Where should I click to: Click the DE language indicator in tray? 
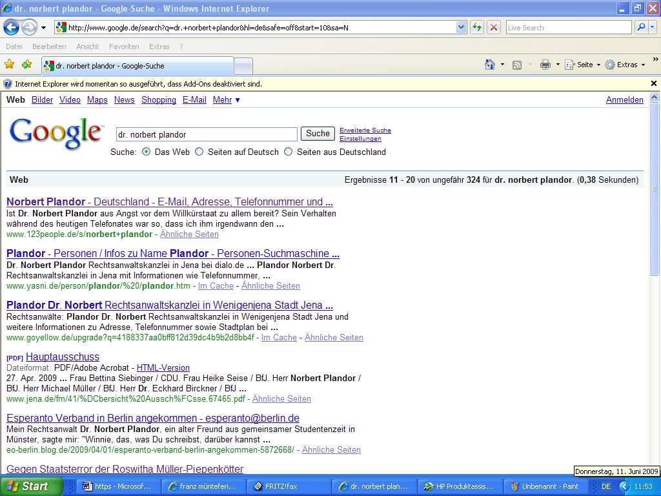tap(605, 487)
